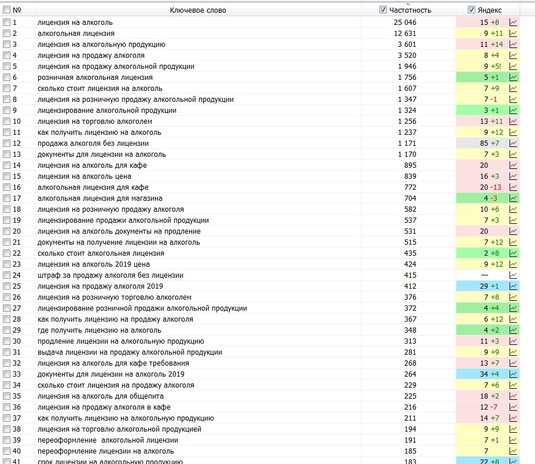
Task: Select keyword 'лицензия на розничную торговлю алкоголем'
Action: point(115,297)
